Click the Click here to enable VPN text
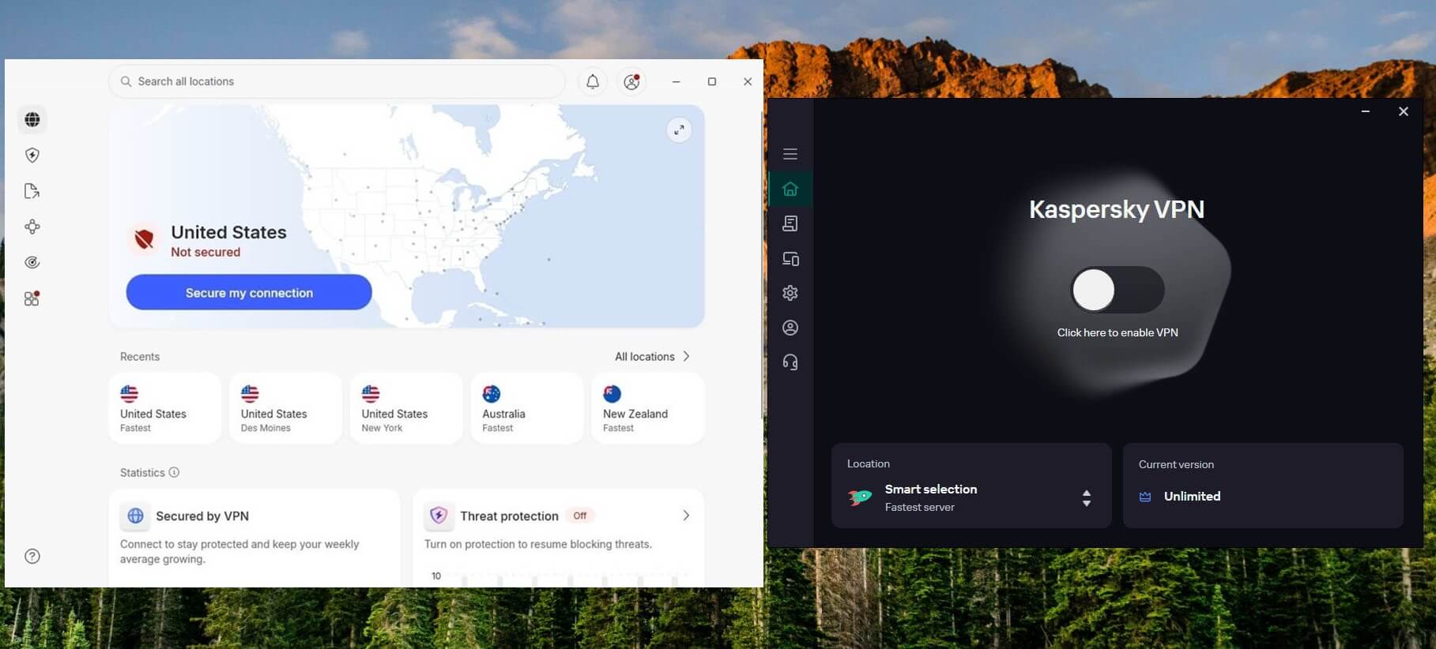Image resolution: width=1436 pixels, height=649 pixels. click(x=1118, y=332)
